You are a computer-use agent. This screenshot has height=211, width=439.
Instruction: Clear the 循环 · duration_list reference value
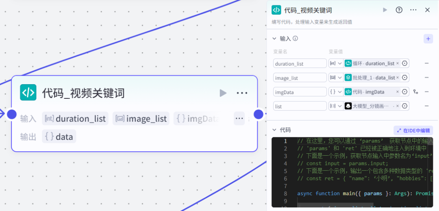(x=398, y=63)
